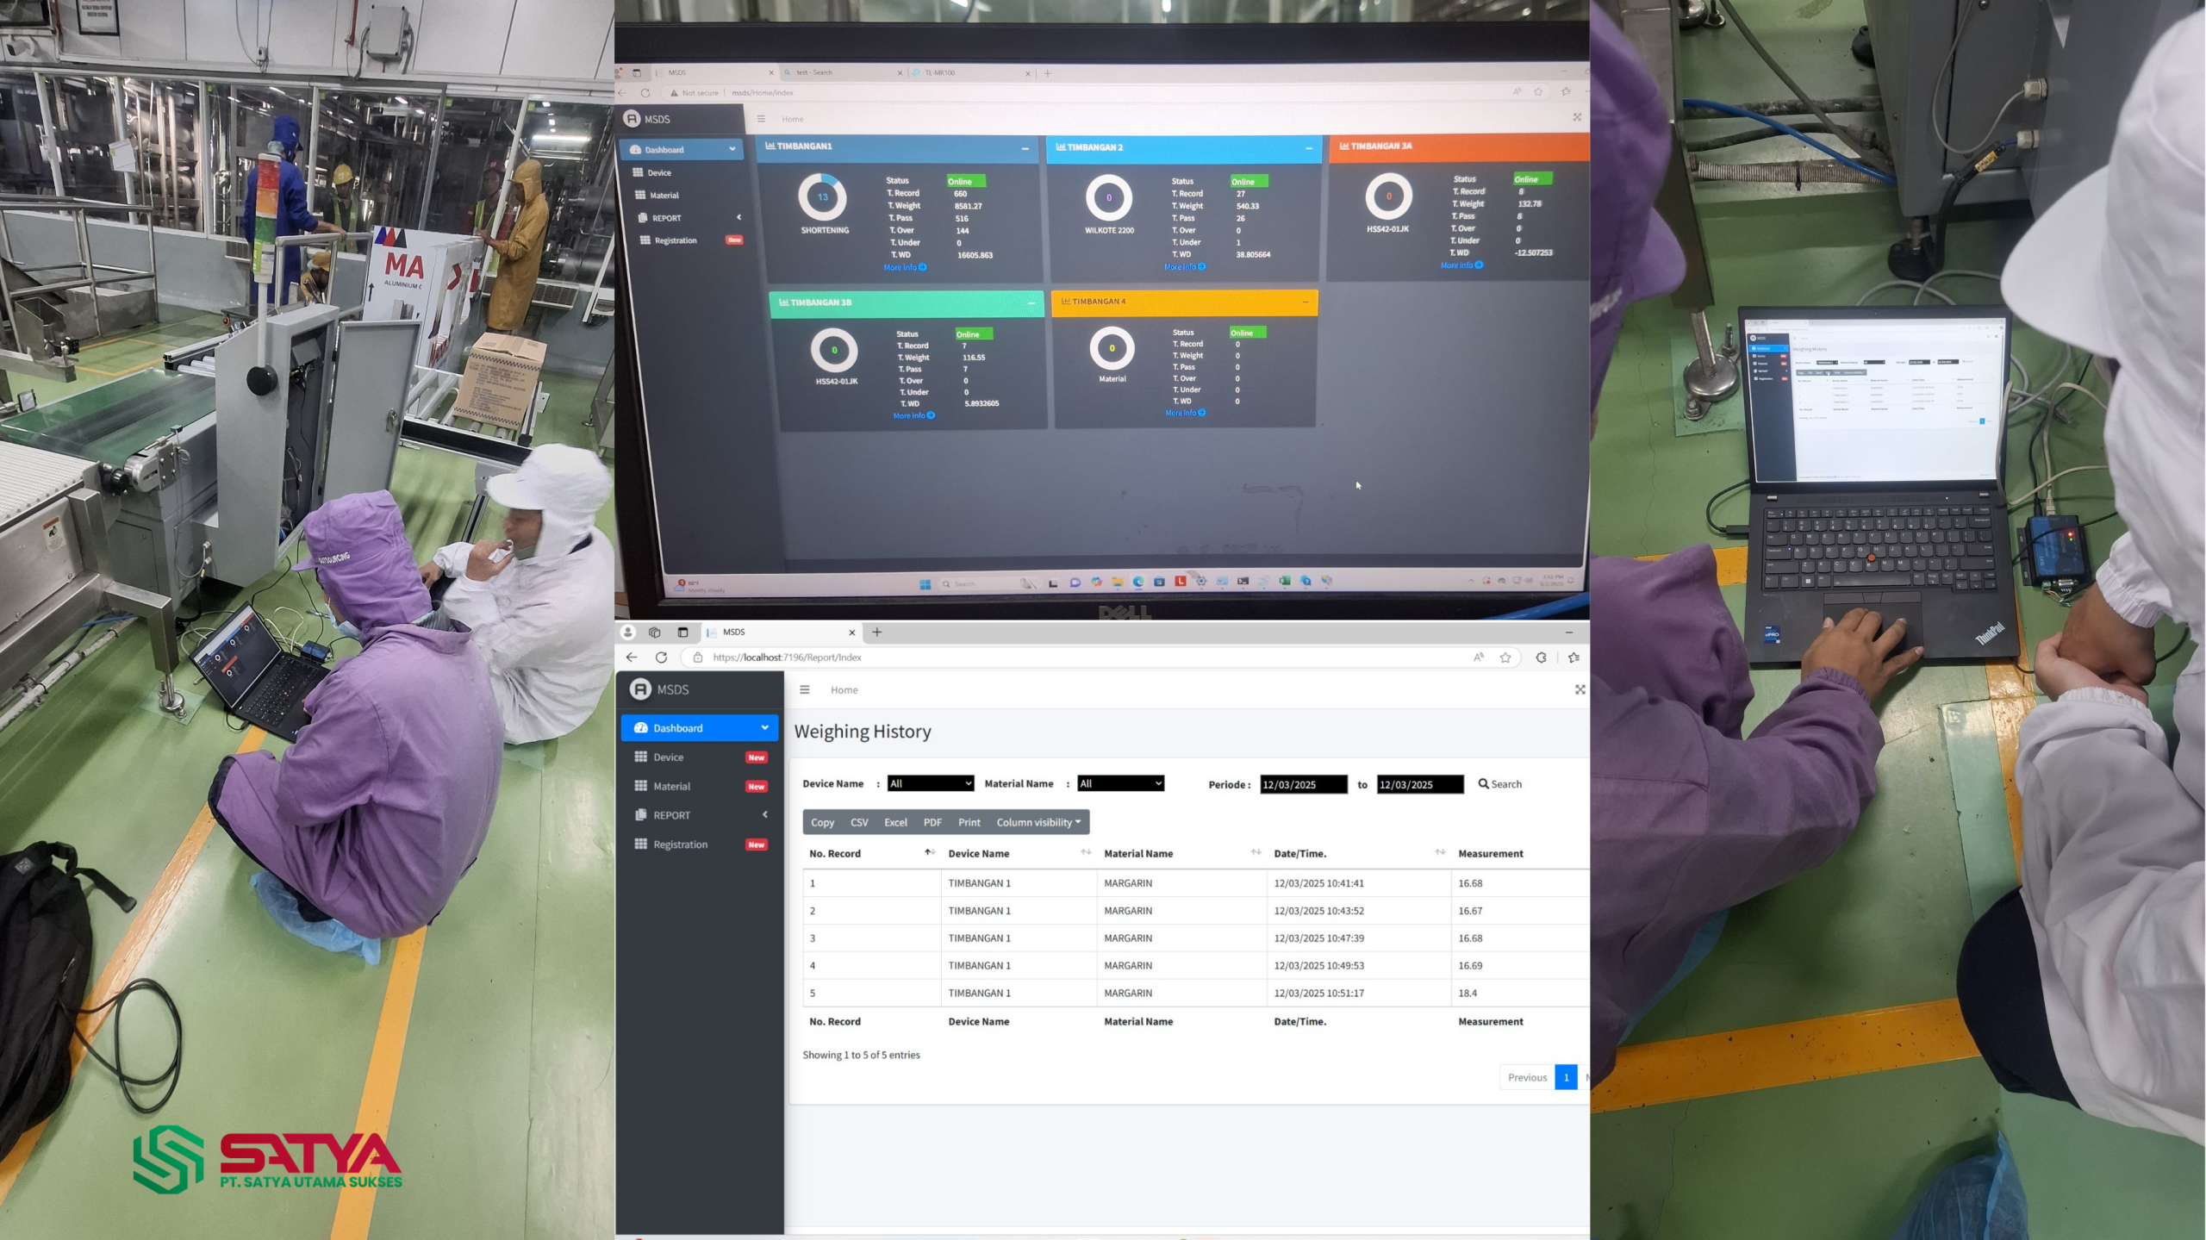The width and height of the screenshot is (2206, 1240).
Task: Collapse the TIMBANGAN 4 card
Action: click(x=1305, y=302)
